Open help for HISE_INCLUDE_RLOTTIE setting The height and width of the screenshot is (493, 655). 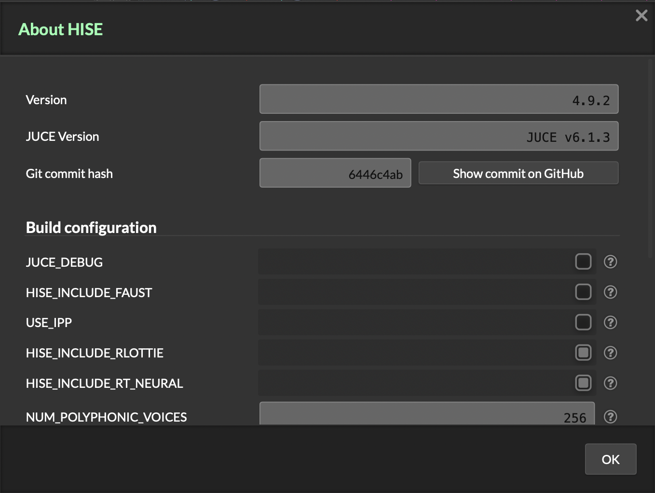point(610,353)
